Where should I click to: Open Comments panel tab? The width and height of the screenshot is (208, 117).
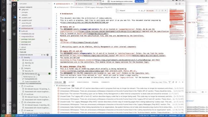tap(105, 82)
